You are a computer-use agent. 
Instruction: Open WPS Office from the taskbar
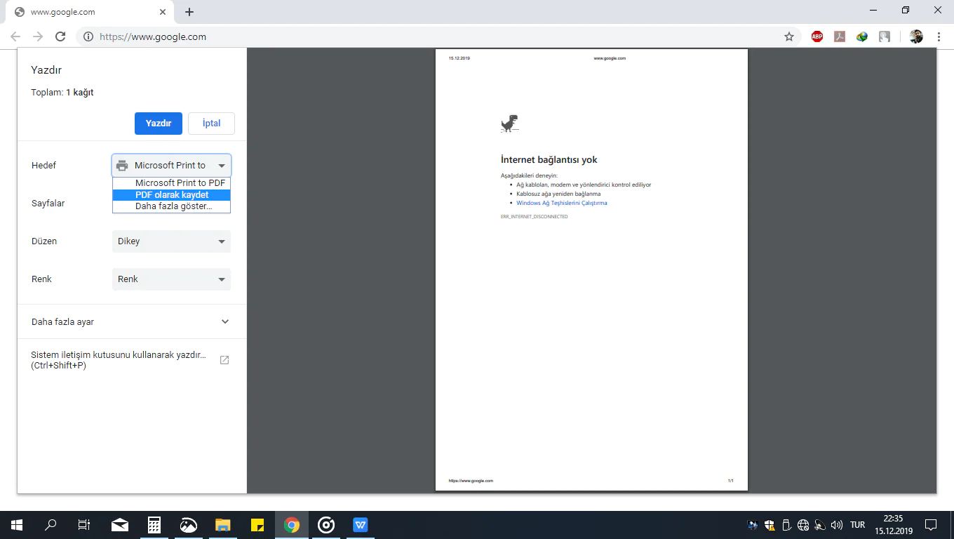(361, 525)
